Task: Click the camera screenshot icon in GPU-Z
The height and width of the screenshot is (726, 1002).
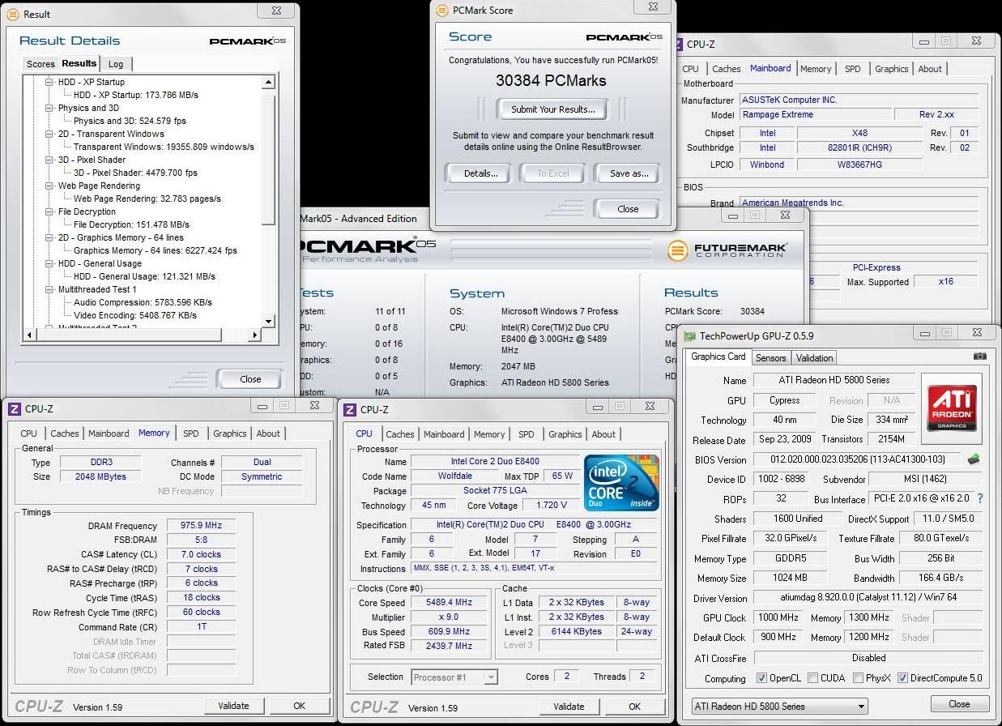Action: (x=979, y=357)
